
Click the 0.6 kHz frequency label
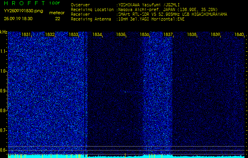click(x=3, y=150)
